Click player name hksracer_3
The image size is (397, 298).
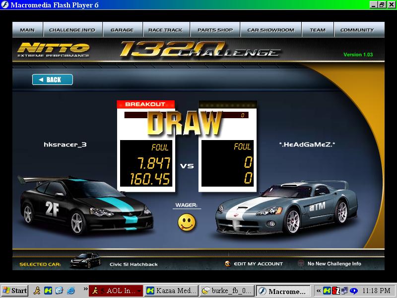65,145
